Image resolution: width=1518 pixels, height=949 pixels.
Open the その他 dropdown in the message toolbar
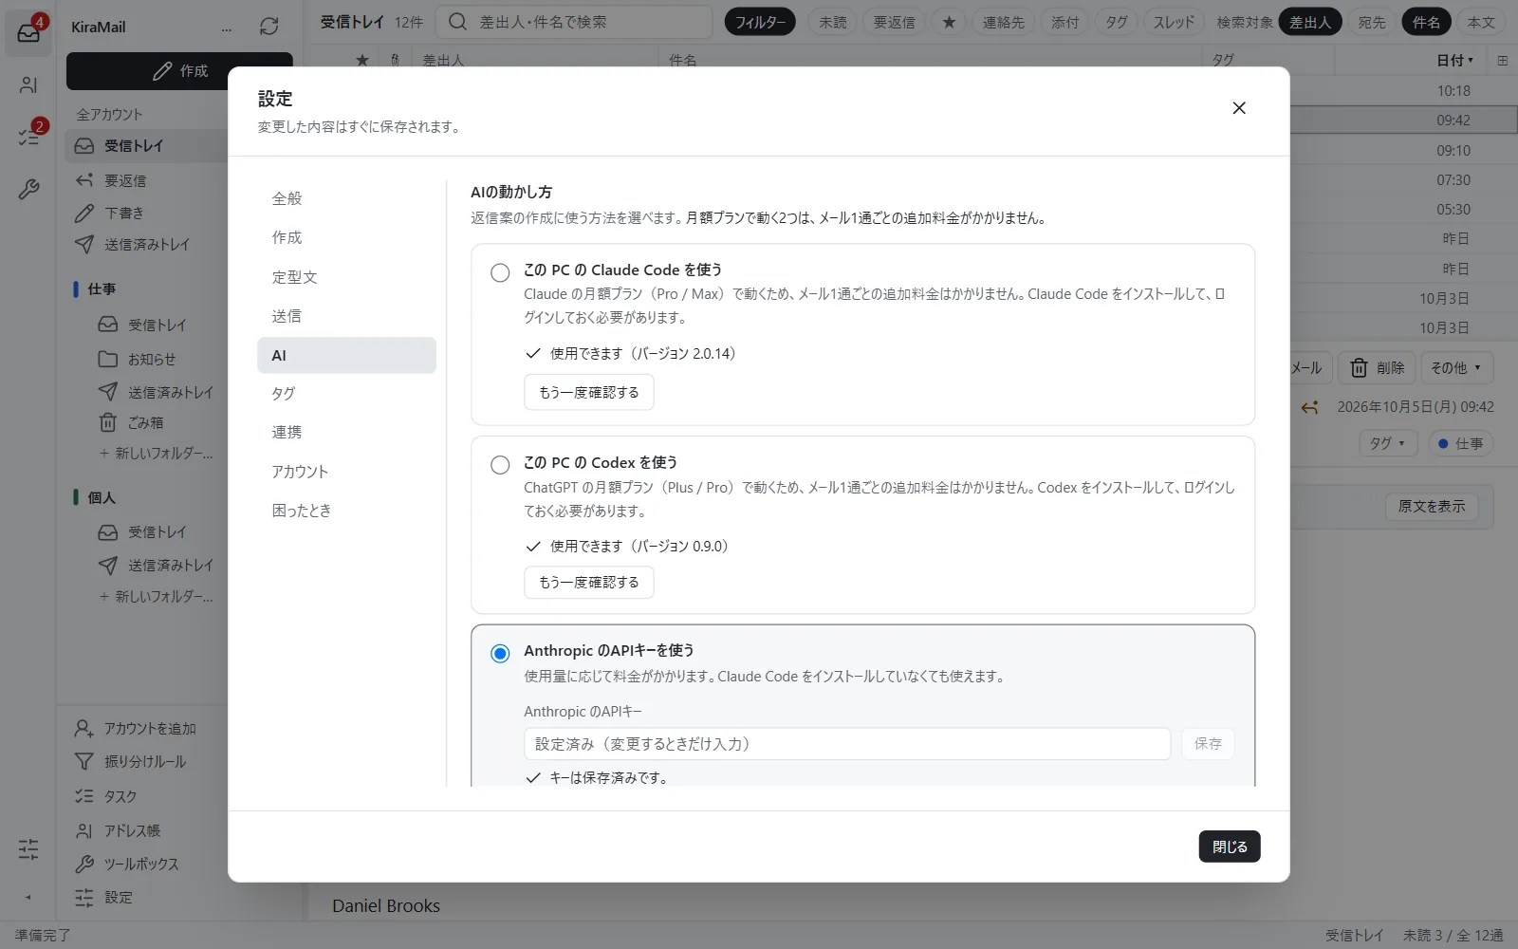(x=1455, y=367)
